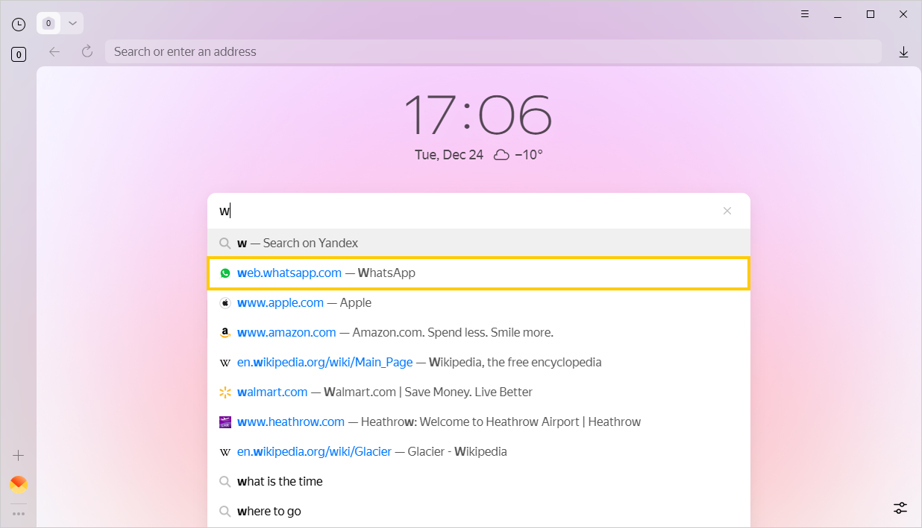This screenshot has height=528, width=922.
Task: Open the weather widget showing −10°
Action: point(518,155)
